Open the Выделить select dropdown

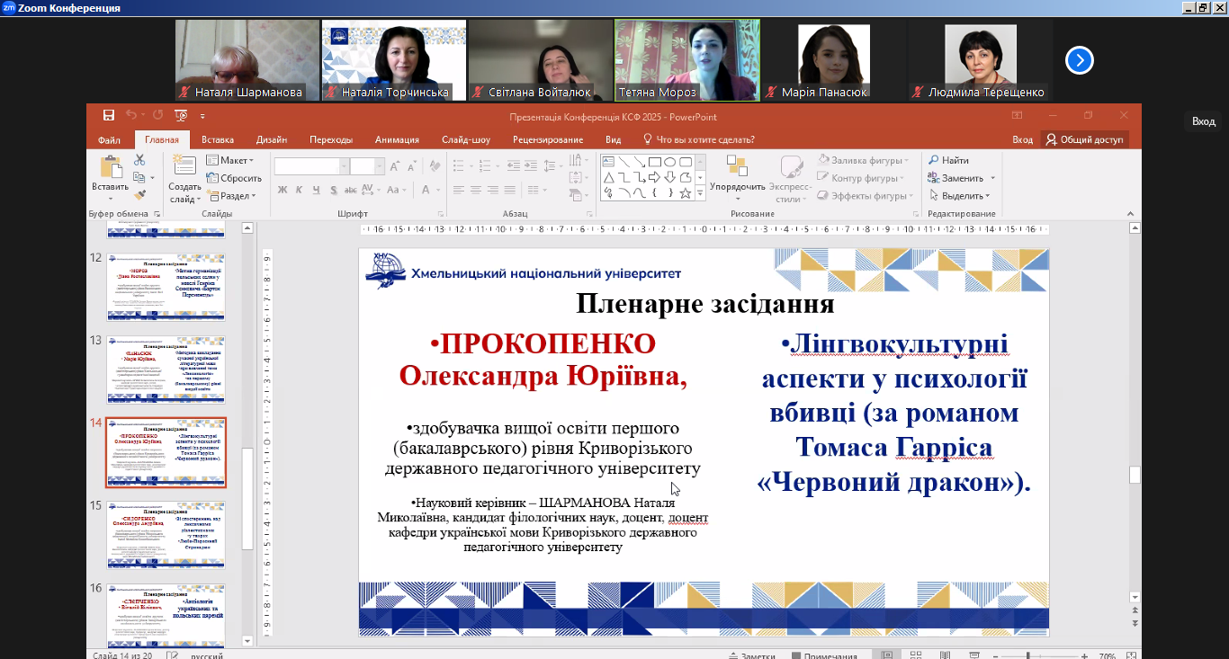point(960,196)
